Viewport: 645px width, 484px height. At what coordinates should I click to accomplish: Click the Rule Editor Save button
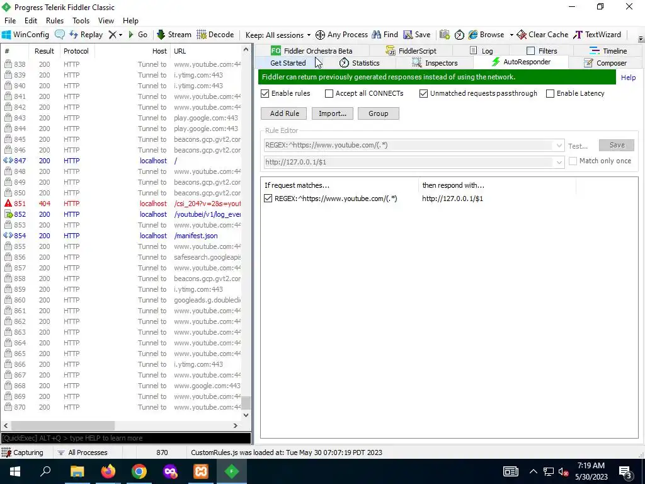coord(617,145)
